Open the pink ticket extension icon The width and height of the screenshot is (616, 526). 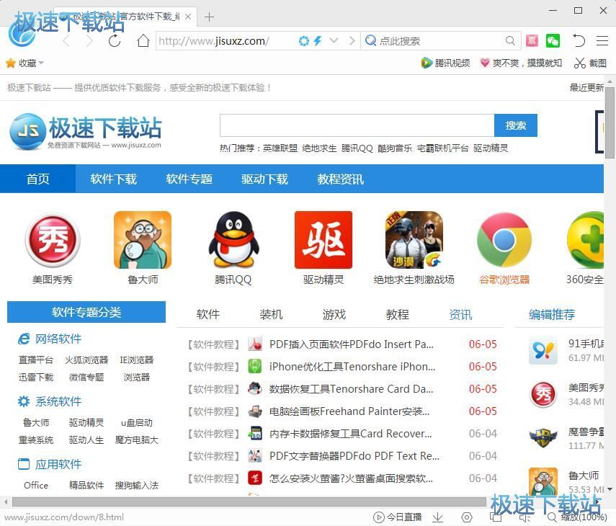[x=532, y=40]
